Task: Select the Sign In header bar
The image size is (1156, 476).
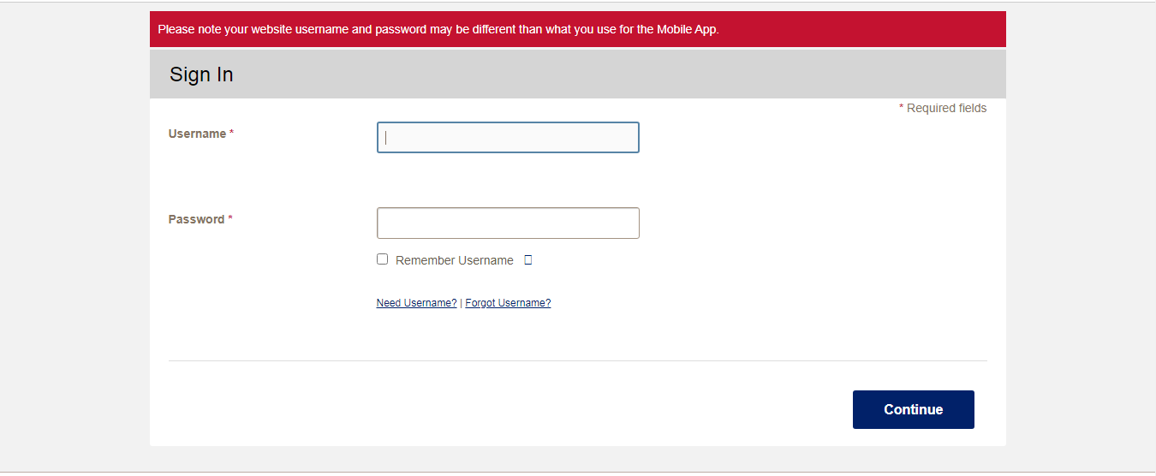Action: click(x=577, y=74)
